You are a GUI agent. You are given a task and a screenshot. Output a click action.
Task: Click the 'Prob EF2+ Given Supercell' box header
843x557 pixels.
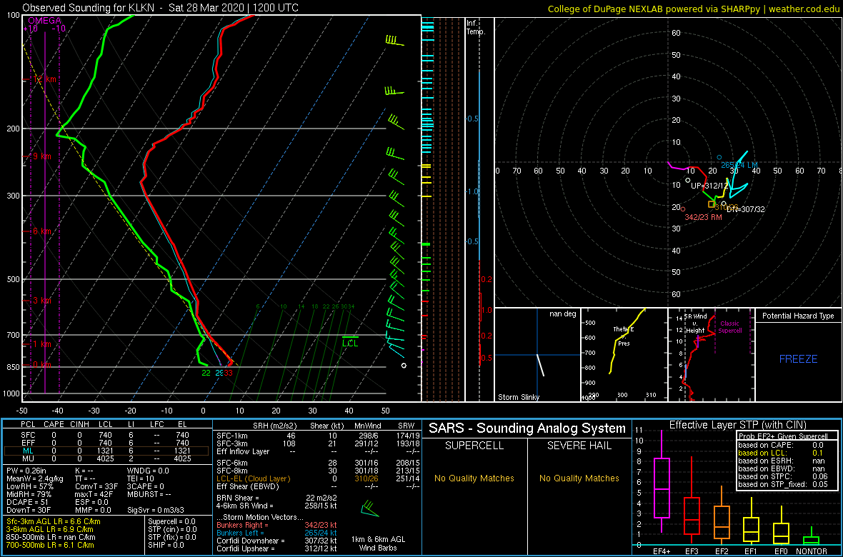pos(783,435)
